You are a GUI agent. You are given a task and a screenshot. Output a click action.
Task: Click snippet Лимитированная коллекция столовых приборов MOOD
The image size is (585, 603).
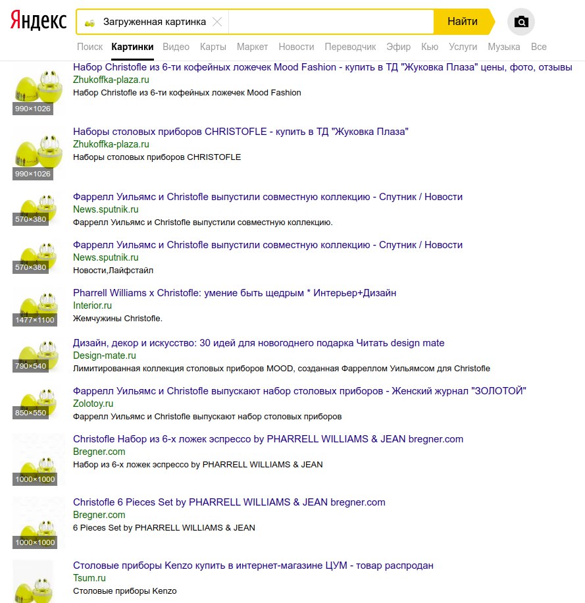282,369
